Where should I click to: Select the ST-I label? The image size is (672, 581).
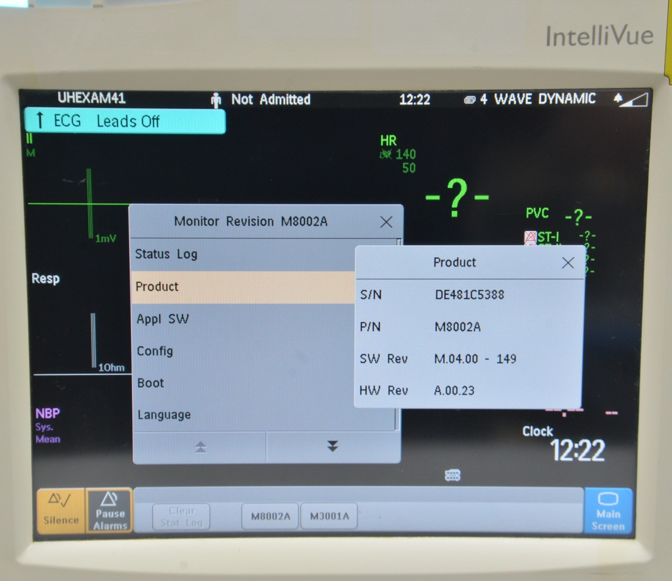pos(548,237)
